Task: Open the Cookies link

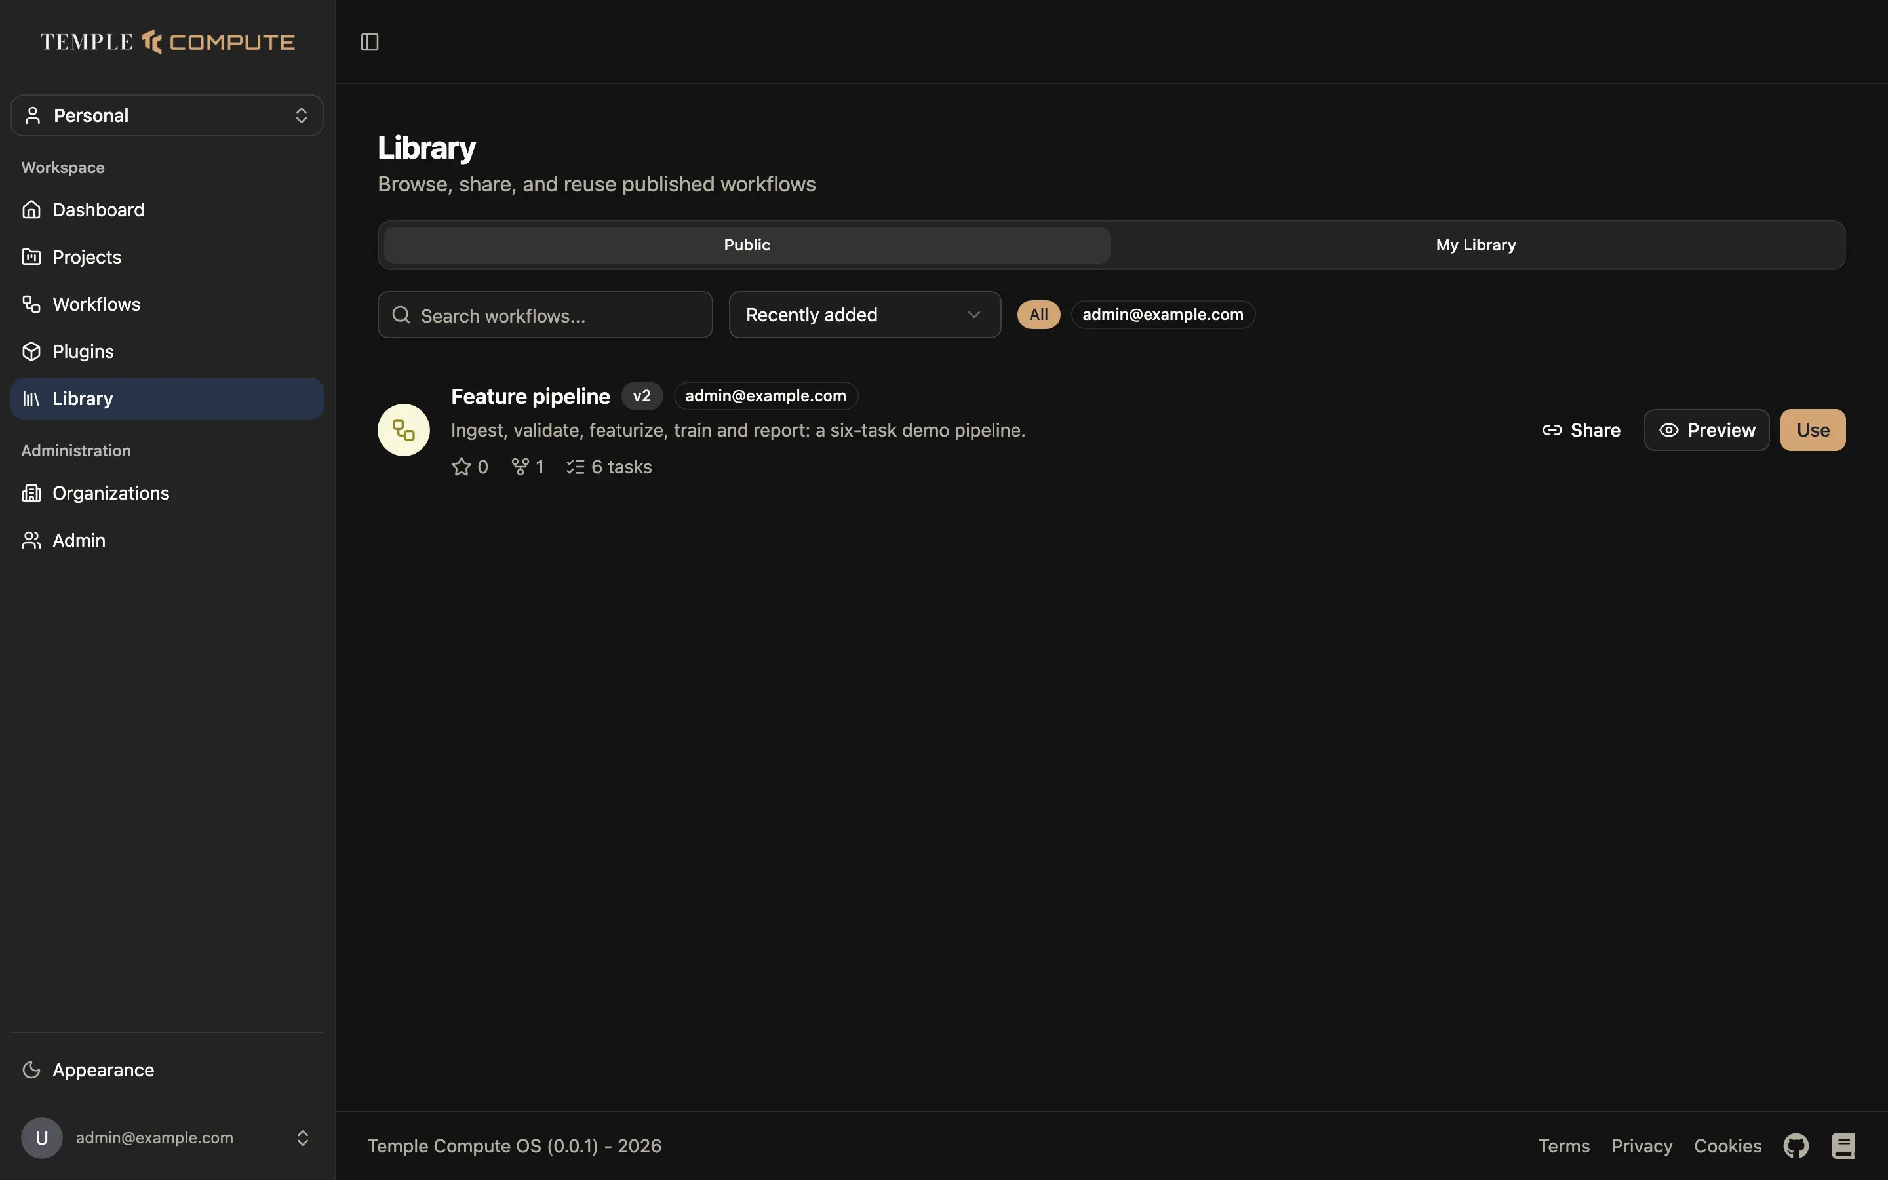Action: 1727,1146
